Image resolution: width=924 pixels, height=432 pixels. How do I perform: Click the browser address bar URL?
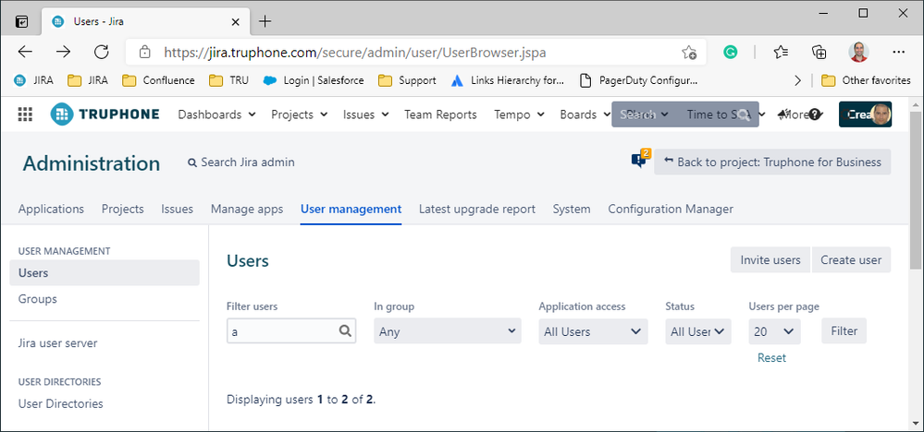point(355,53)
